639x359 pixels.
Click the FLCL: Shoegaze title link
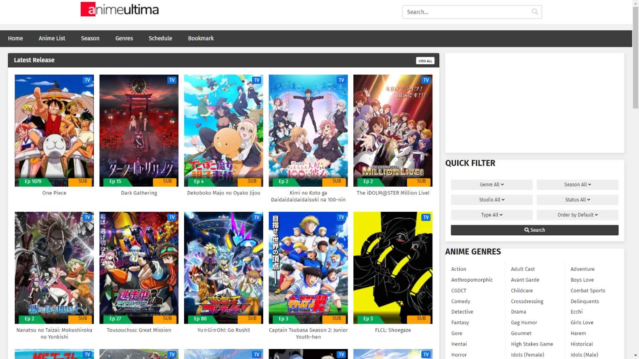coord(393,330)
